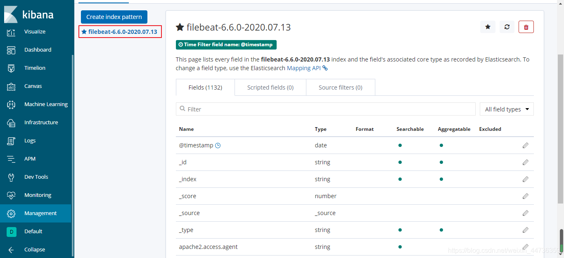
Task: Switch to the Source filters (0) tab
Action: click(x=341, y=88)
